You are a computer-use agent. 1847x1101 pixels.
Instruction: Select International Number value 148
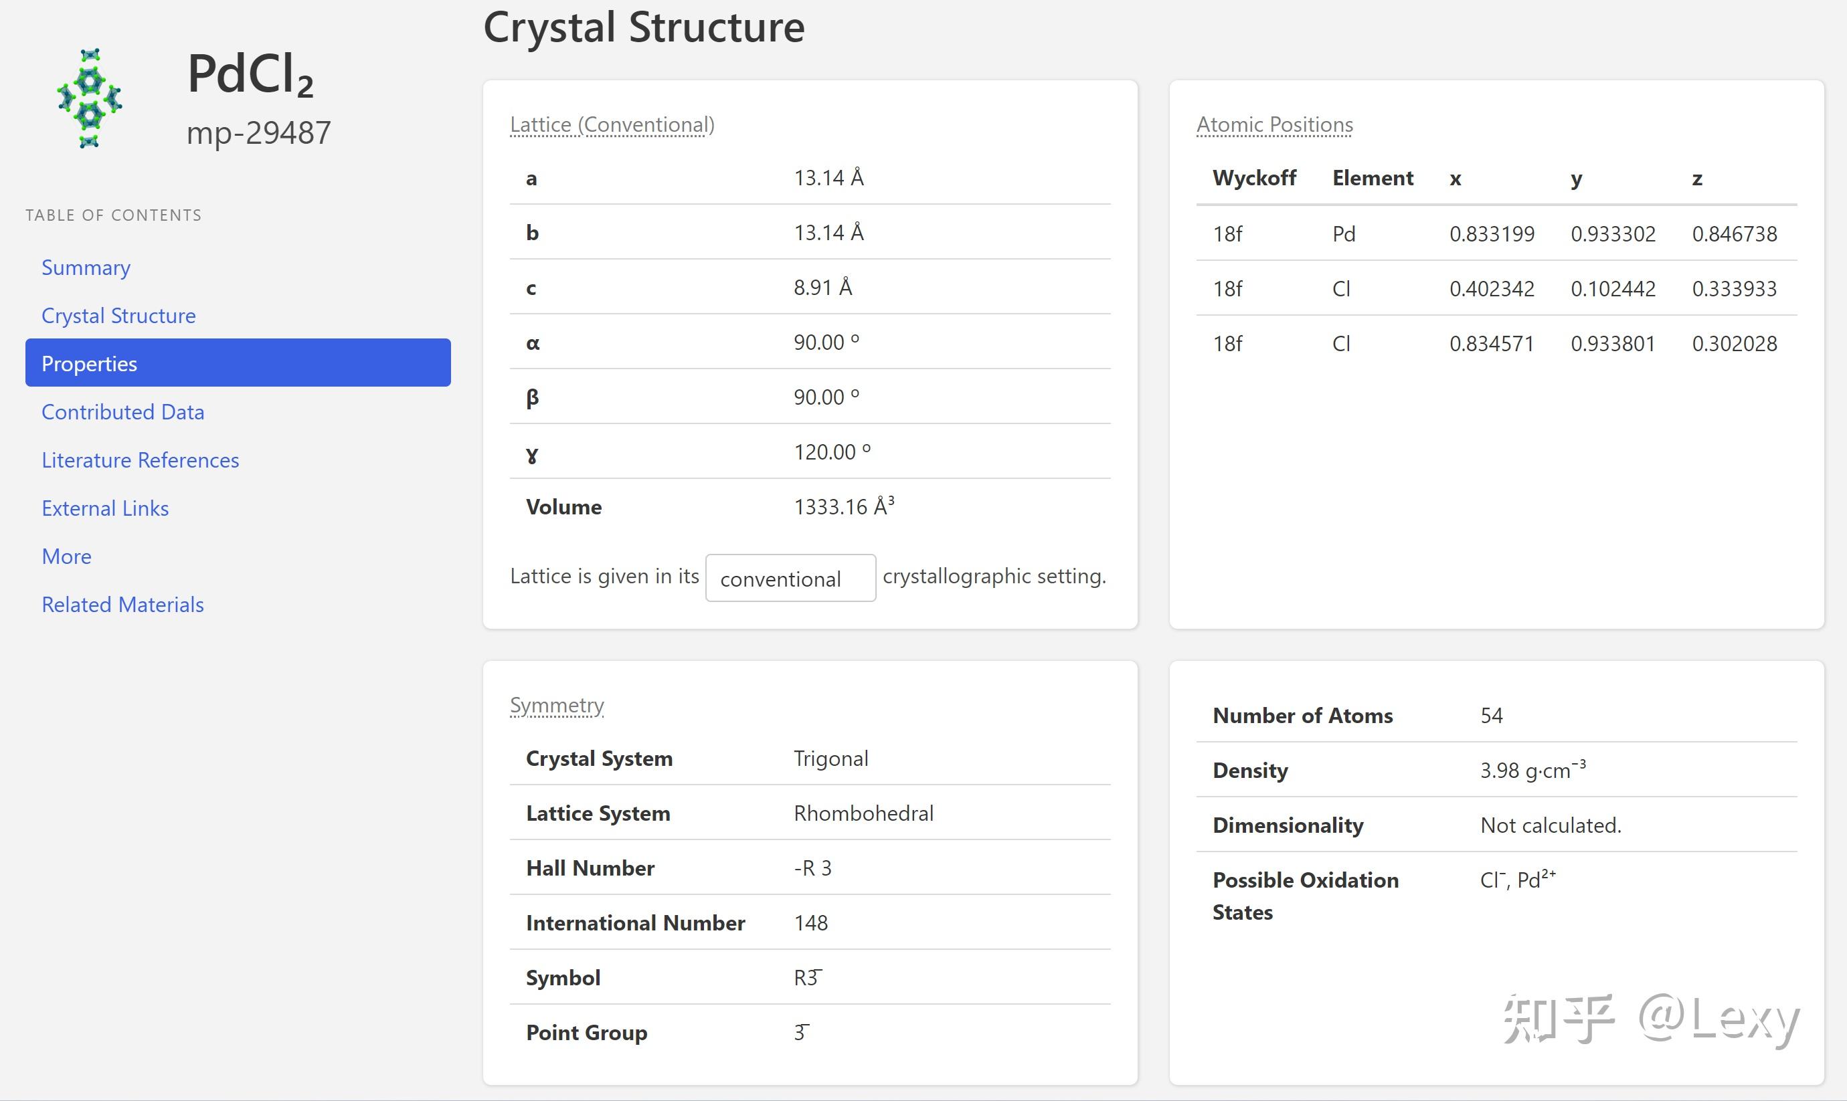(x=810, y=923)
